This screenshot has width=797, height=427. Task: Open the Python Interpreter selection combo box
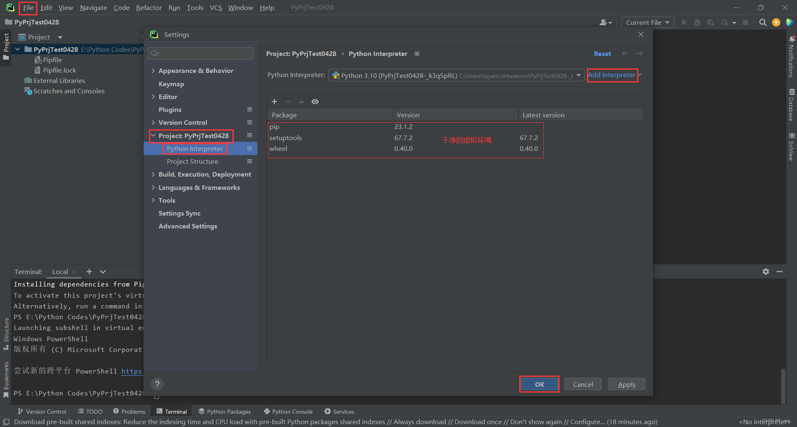tap(456, 75)
